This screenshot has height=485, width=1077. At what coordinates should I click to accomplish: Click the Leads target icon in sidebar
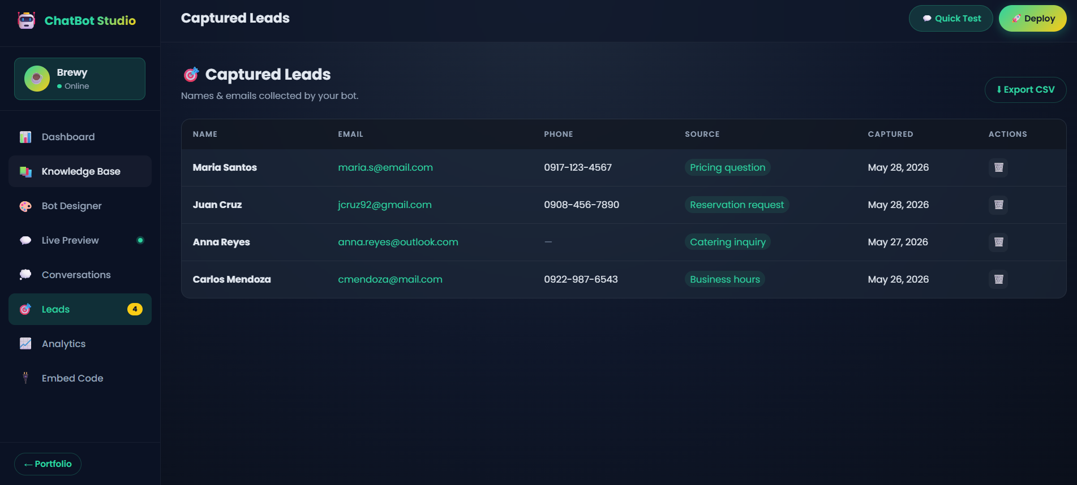click(x=25, y=309)
